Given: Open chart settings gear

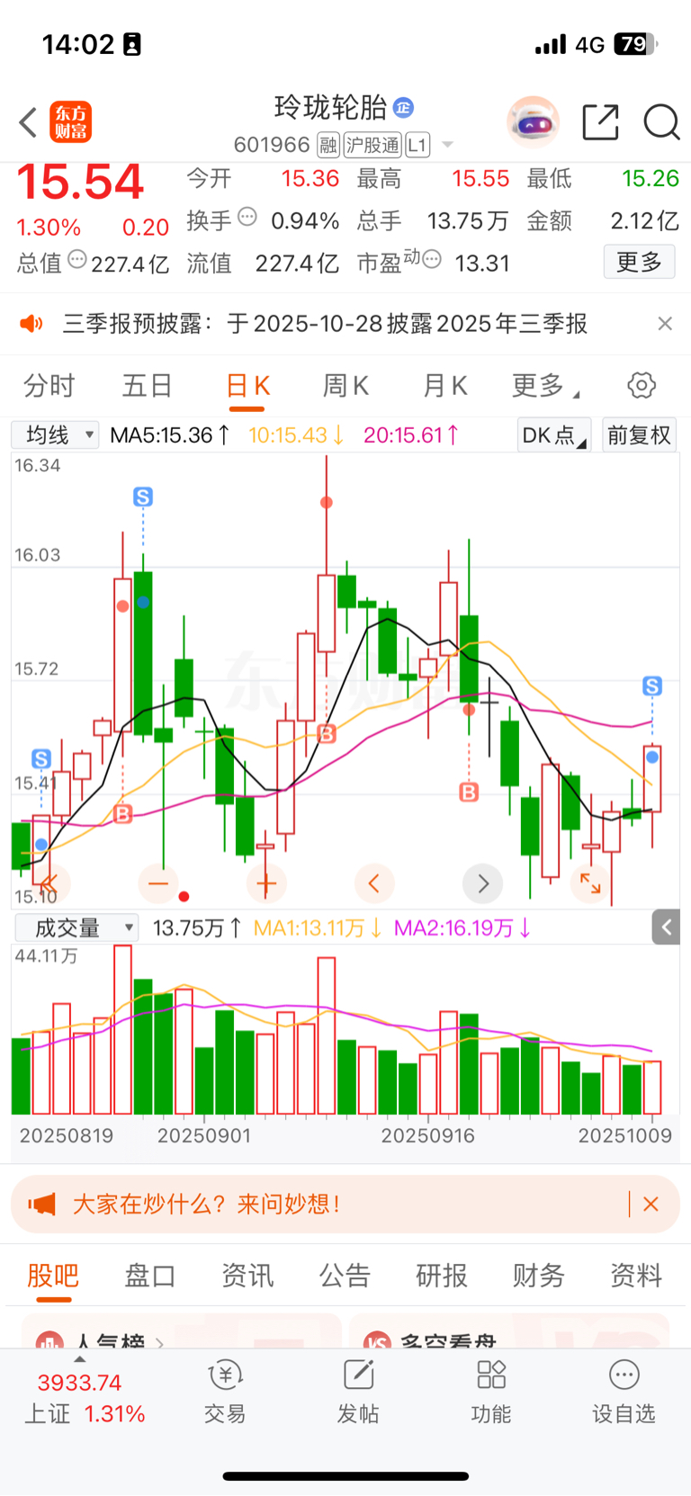Looking at the screenshot, I should click(x=642, y=386).
